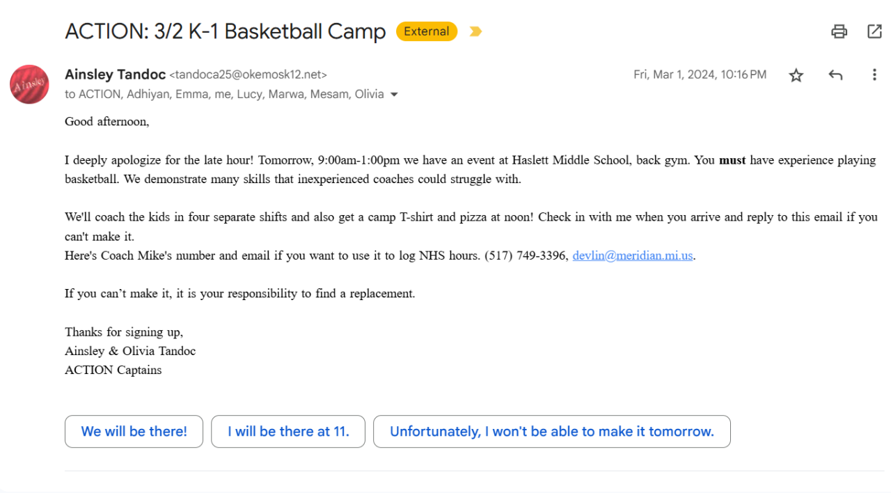
Task: Open the three-dot More options menu
Action: pos(874,75)
